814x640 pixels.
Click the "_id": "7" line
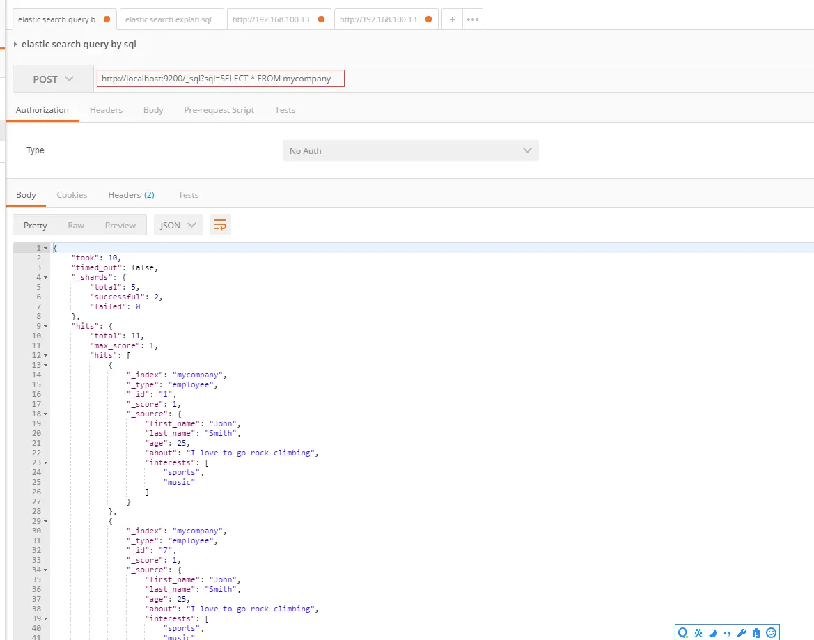tap(151, 550)
